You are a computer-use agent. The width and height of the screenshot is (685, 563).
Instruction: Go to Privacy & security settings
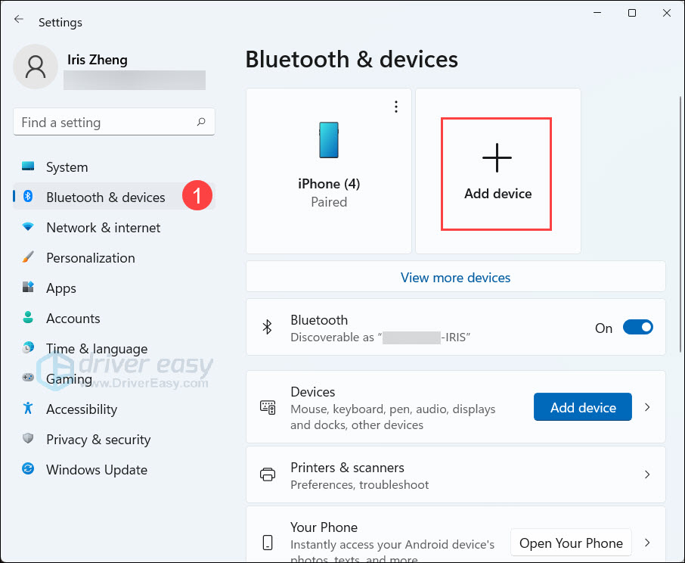98,440
